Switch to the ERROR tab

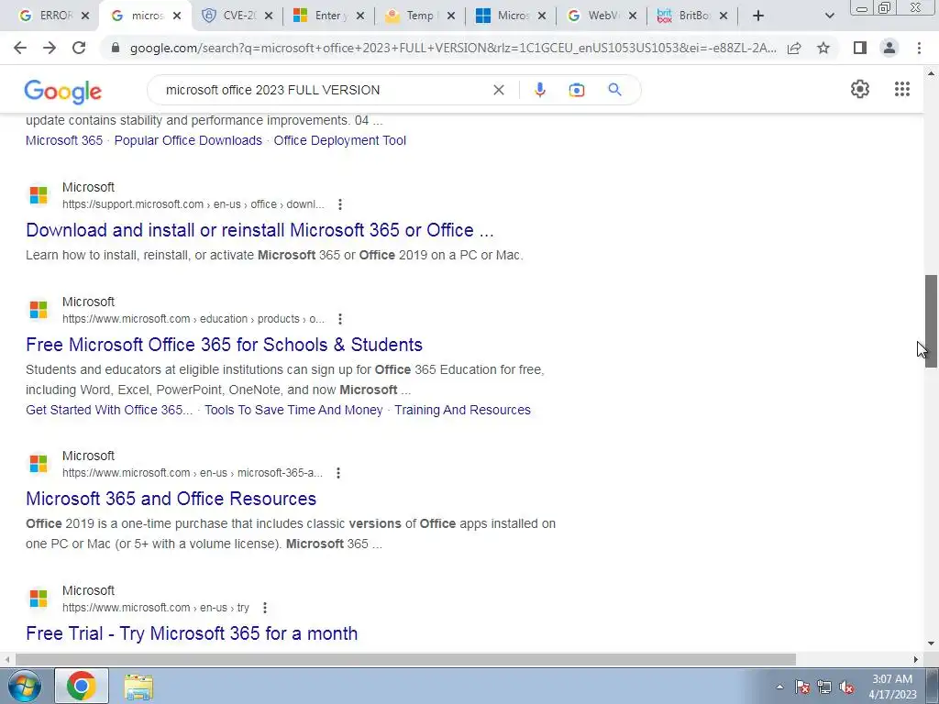point(55,16)
